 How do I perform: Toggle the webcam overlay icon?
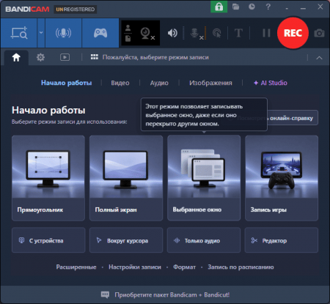(x=147, y=33)
